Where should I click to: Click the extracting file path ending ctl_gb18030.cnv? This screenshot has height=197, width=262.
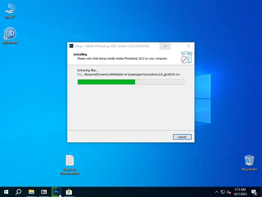point(129,74)
